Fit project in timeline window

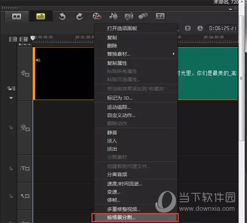(x=187, y=28)
